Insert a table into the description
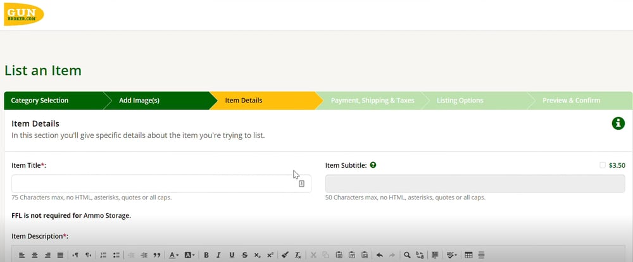The width and height of the screenshot is (633, 262). [468, 255]
